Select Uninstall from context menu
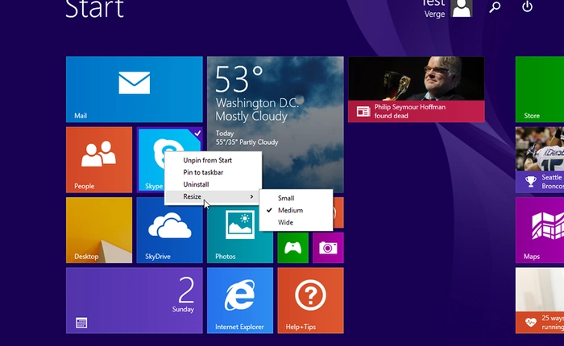Viewport: 564px width, 346px height. 196,185
